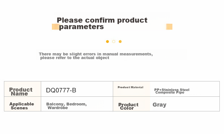Screen dimensions: 224x134
Task: Click 'Composite Pipe' in material cell
Action: (x=170, y=92)
